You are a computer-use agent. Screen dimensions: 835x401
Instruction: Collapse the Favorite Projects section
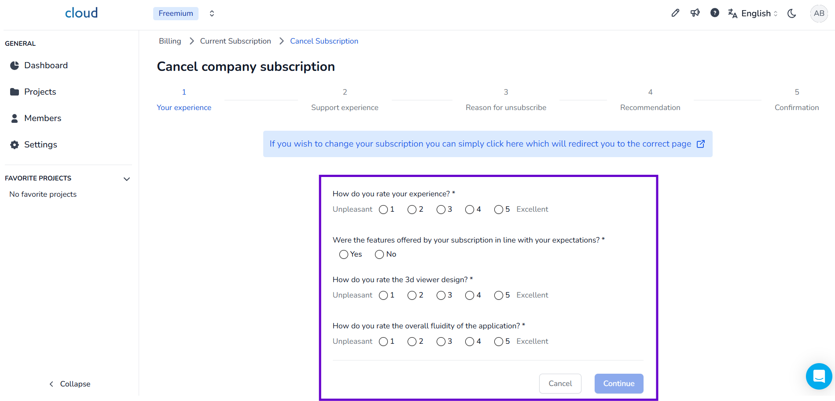pyautogui.click(x=127, y=179)
